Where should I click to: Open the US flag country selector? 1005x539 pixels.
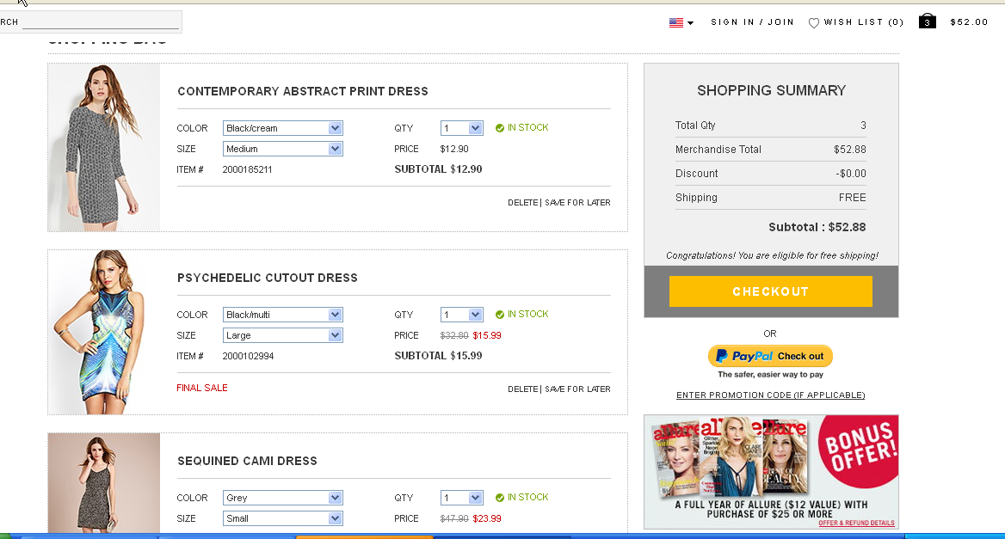pos(681,23)
